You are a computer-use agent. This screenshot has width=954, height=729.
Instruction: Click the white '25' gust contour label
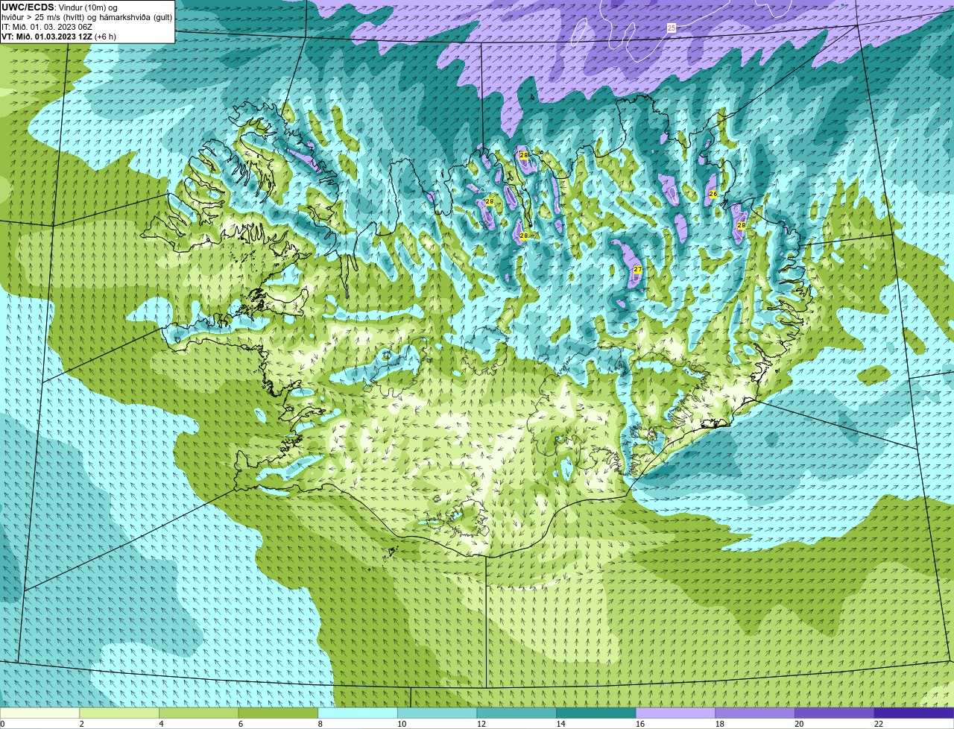point(672,28)
